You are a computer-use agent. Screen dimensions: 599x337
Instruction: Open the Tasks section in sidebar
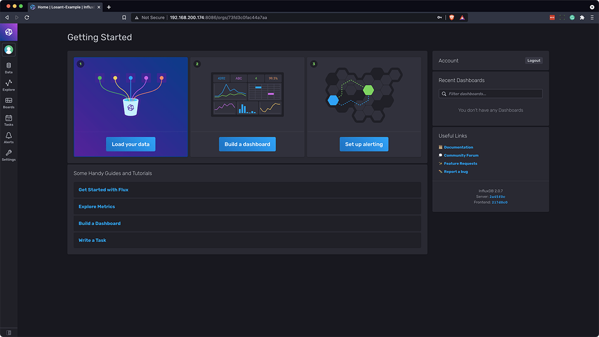click(8, 120)
